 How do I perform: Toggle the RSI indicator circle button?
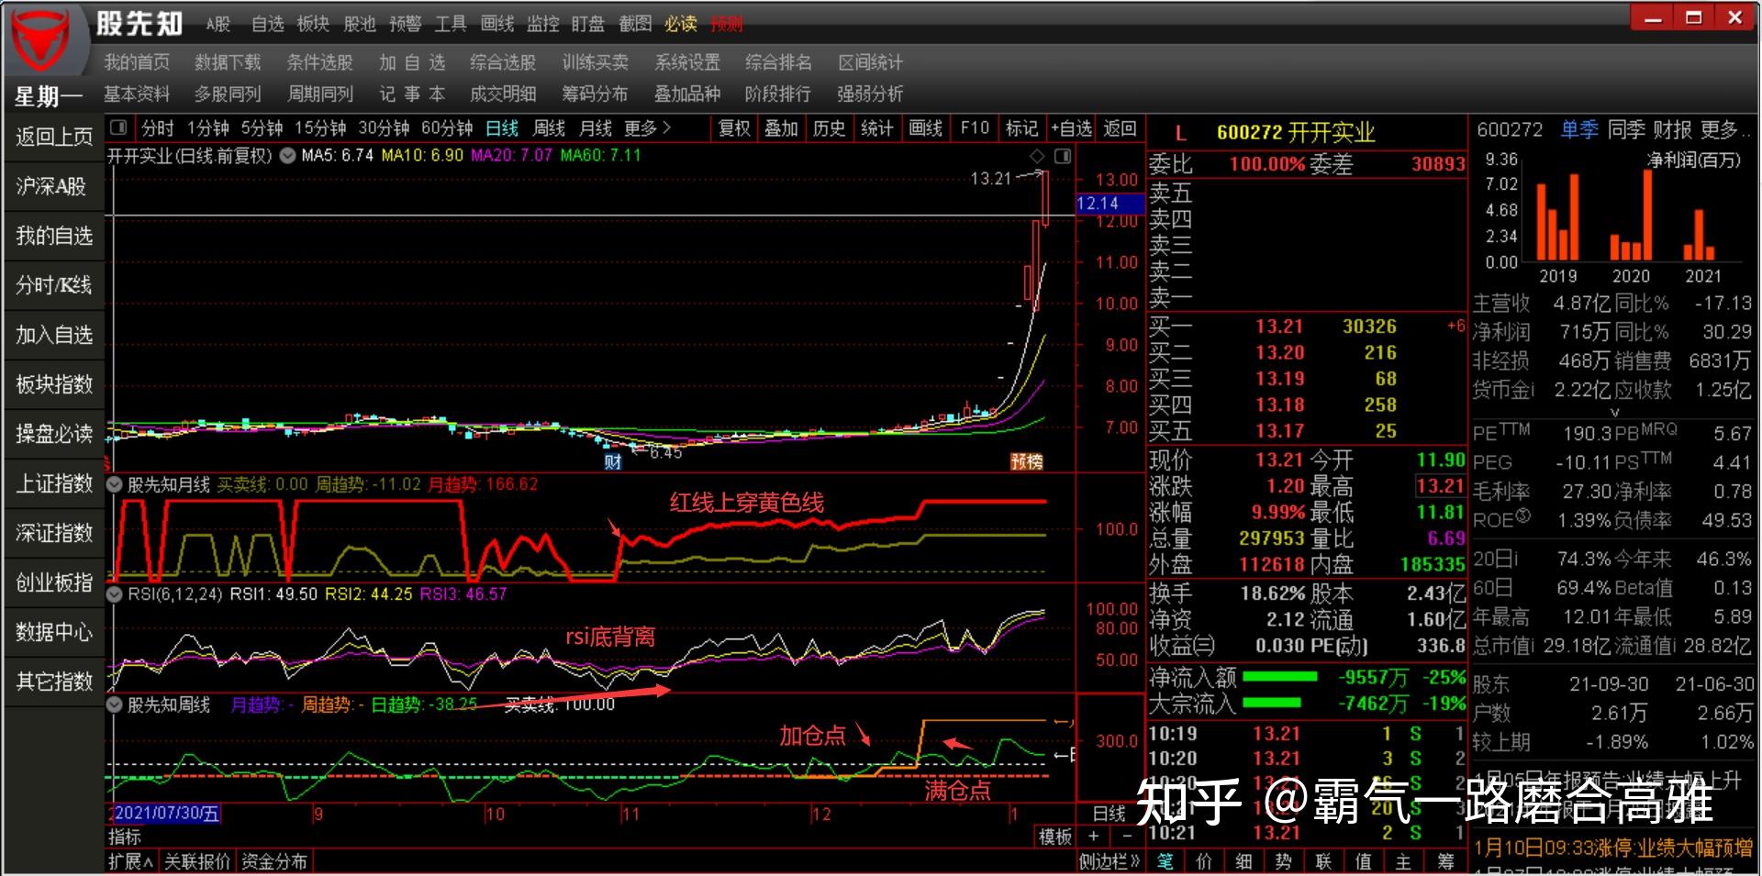pyautogui.click(x=115, y=594)
